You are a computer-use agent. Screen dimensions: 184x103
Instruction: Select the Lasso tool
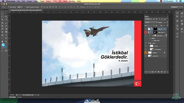pyautogui.click(x=2, y=17)
